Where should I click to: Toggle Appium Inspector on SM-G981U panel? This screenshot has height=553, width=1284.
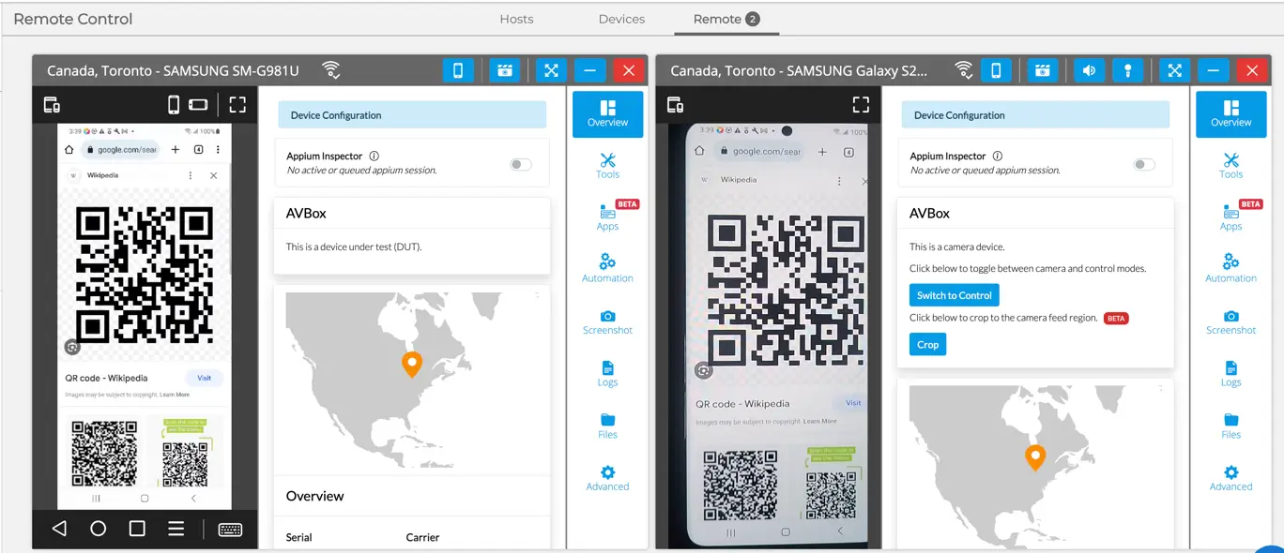(521, 165)
